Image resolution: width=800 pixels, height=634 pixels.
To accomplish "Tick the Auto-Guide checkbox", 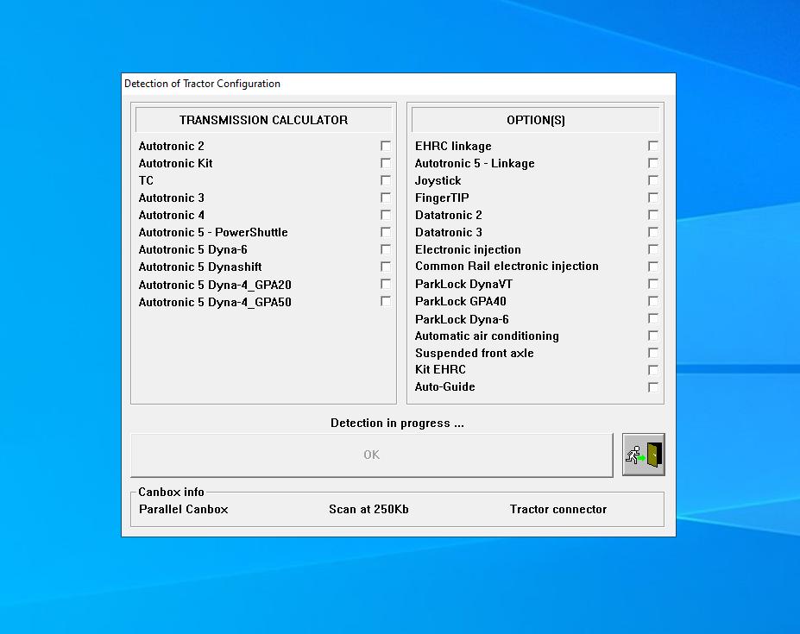I will [x=653, y=387].
